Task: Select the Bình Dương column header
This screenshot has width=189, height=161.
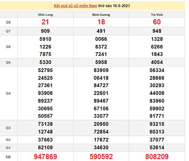Action: coord(101,15)
